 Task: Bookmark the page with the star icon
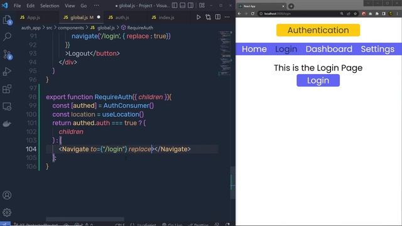tap(356, 14)
